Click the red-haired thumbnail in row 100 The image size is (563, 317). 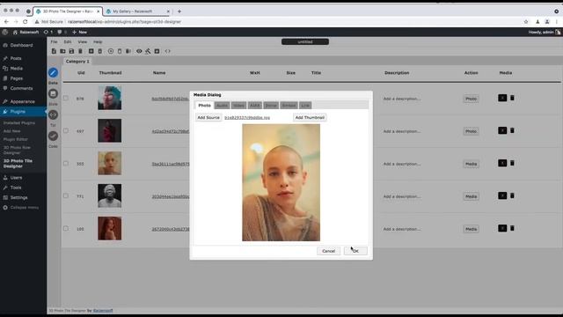109,228
